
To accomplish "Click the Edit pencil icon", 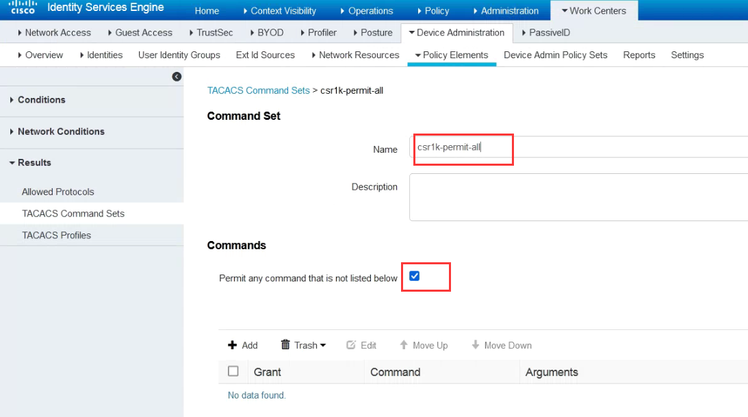I will (x=351, y=345).
